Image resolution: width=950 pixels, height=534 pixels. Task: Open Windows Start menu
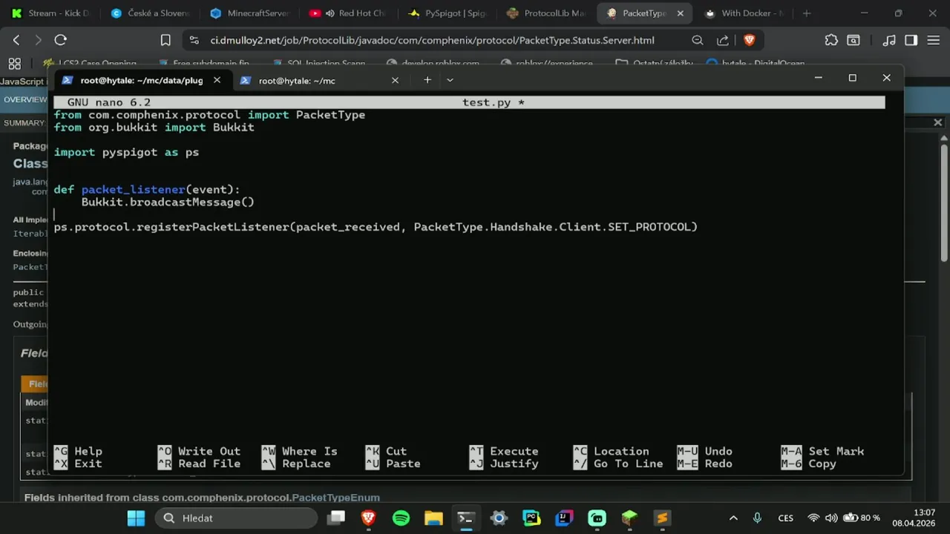[136, 518]
